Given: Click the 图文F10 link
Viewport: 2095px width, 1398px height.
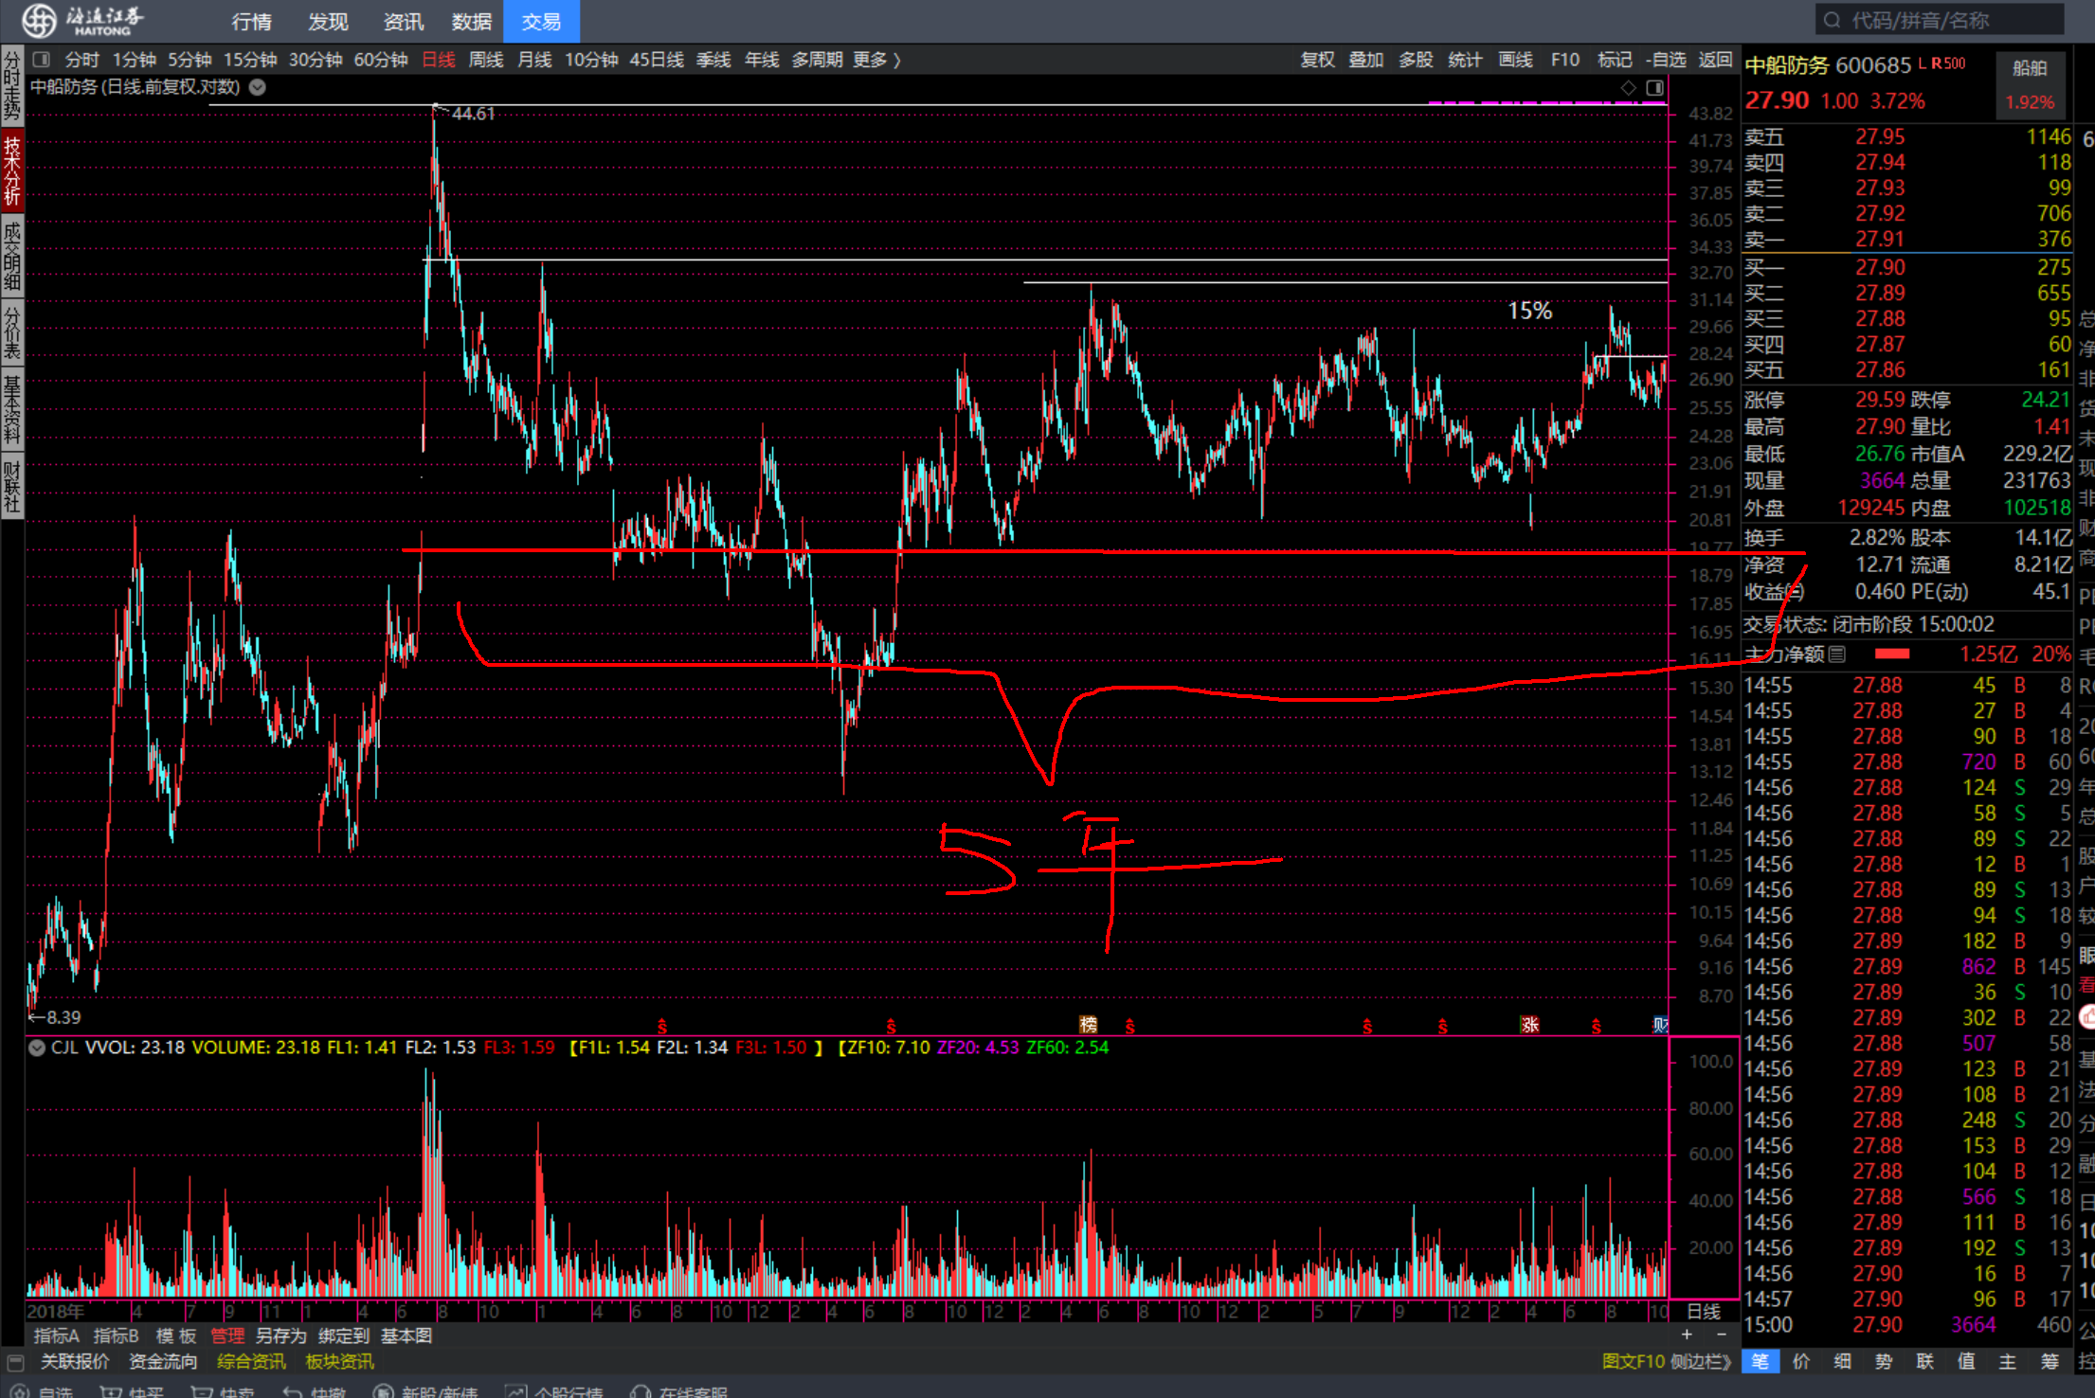Looking at the screenshot, I should (1633, 1361).
